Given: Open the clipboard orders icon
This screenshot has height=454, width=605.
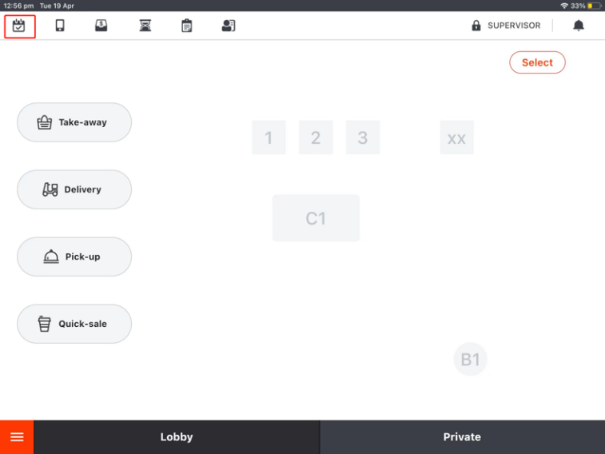Looking at the screenshot, I should [186, 26].
